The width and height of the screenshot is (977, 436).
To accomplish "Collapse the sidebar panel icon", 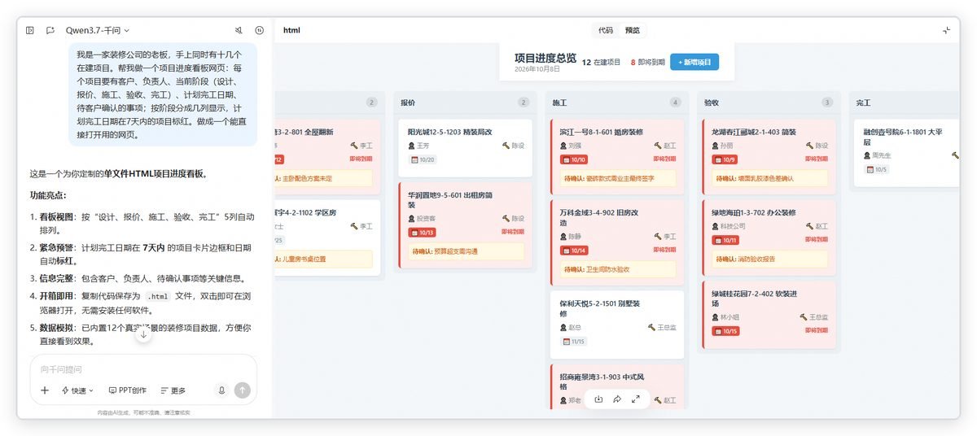I will click(30, 30).
